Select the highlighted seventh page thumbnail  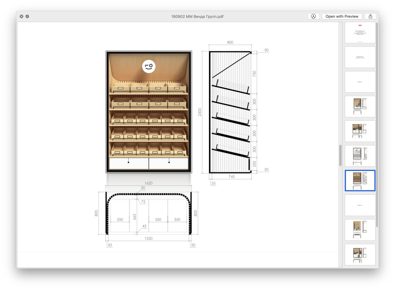point(360,181)
